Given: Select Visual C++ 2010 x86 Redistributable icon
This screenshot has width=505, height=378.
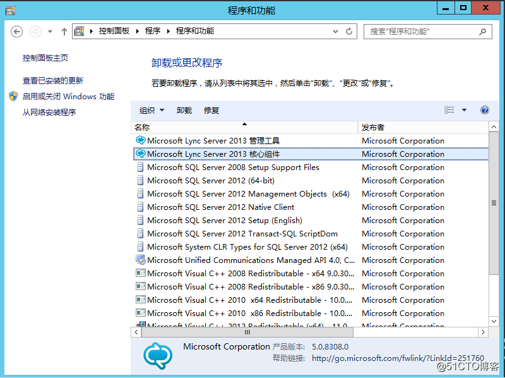Looking at the screenshot, I should 141,313.
